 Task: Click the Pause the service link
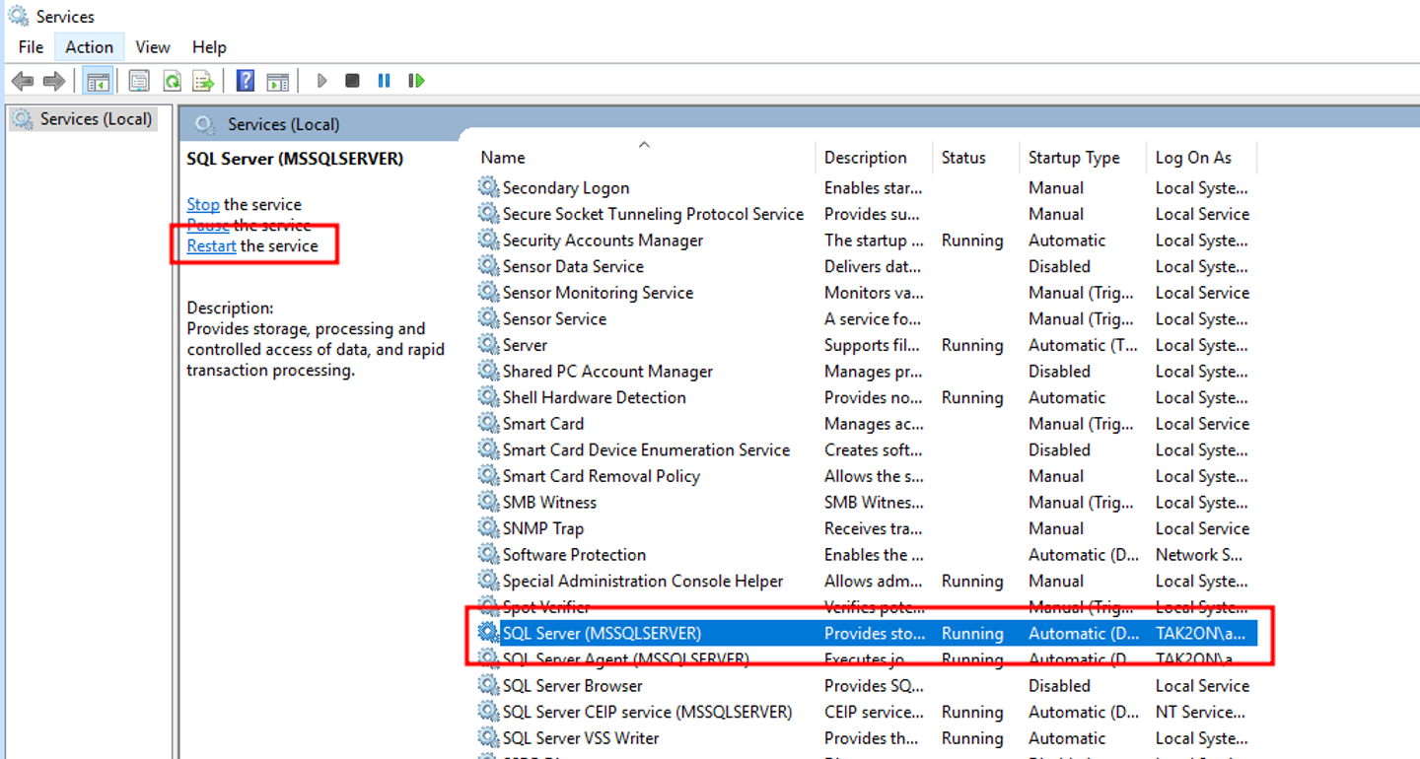pyautogui.click(x=208, y=225)
